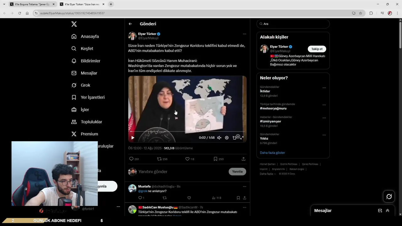
Task: Open browser extensions menu
Action: (x=371, y=13)
